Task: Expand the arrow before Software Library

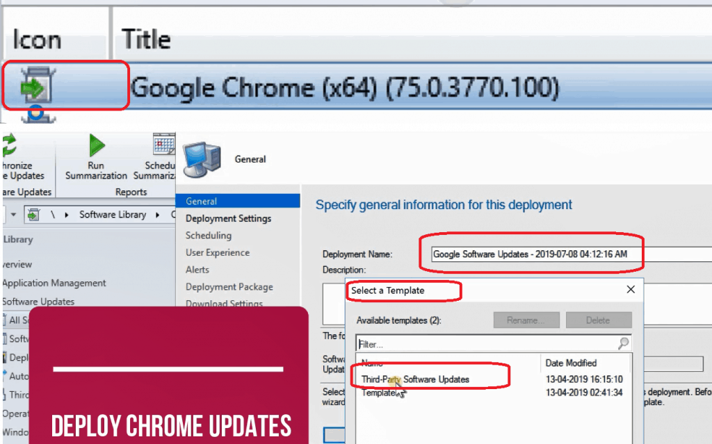Action: (x=67, y=215)
